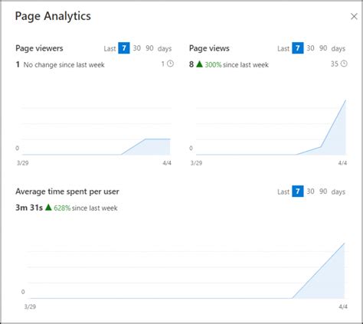Viewport: 363px width, 324px height.
Task: Select 7 days for Average time spent
Action: [298, 191]
